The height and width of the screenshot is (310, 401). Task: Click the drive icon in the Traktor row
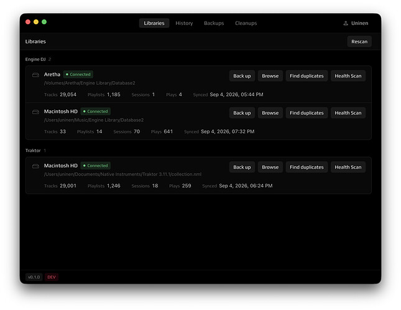pyautogui.click(x=35, y=166)
